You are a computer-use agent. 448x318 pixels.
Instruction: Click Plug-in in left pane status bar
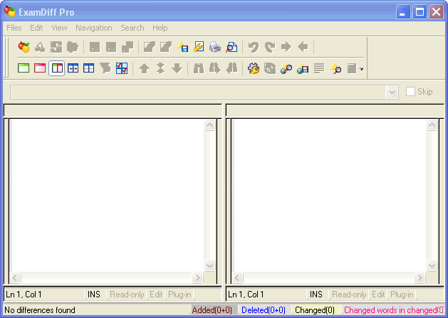179,295
